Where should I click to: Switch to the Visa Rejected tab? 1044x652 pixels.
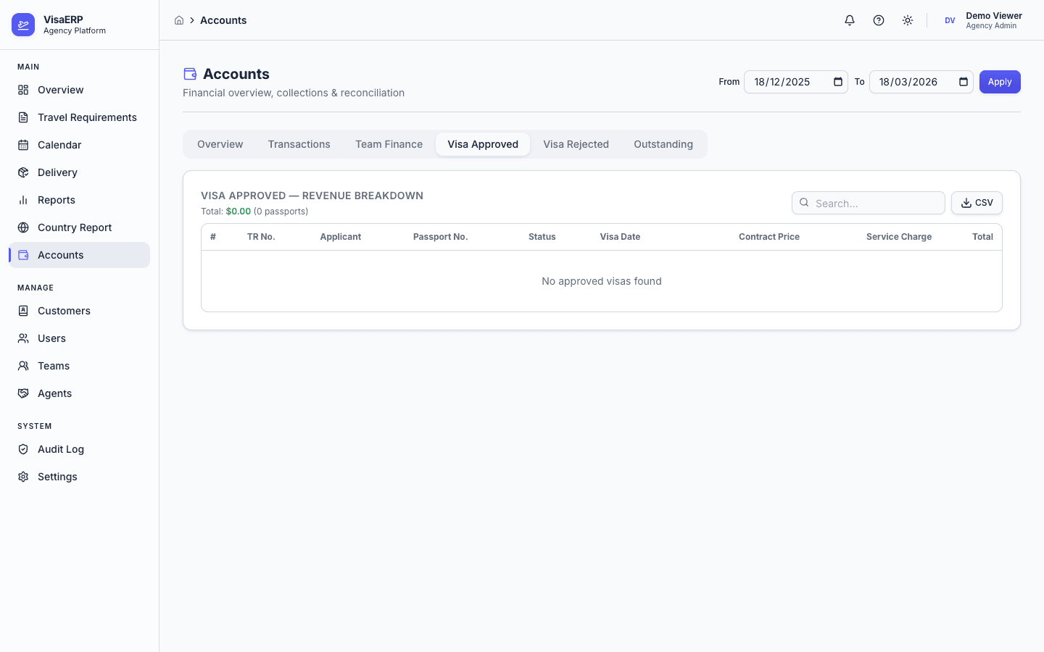576,144
